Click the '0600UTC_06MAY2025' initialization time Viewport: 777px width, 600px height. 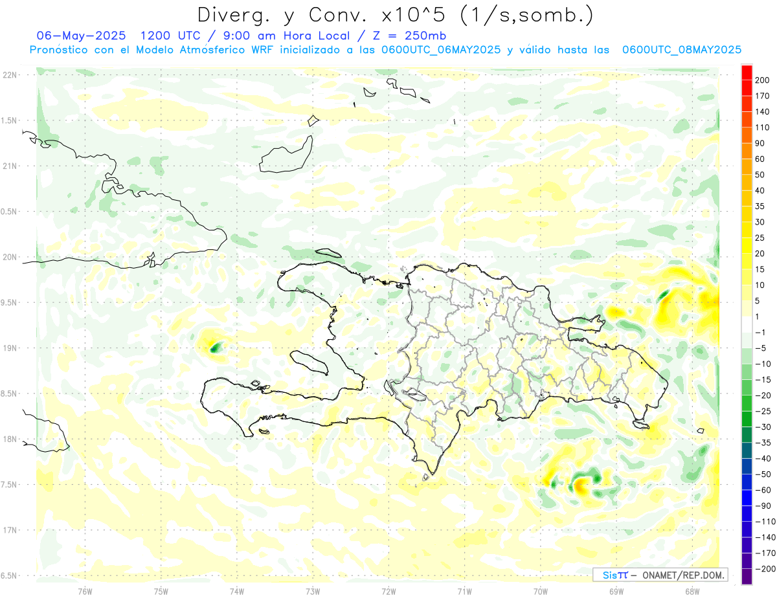441,50
